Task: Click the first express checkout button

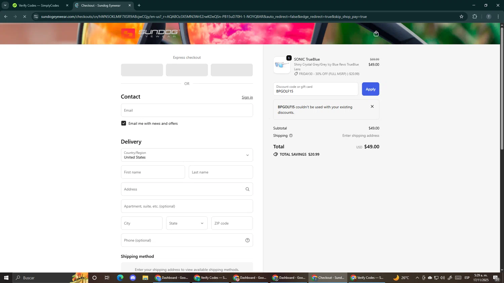Action: click(x=142, y=70)
